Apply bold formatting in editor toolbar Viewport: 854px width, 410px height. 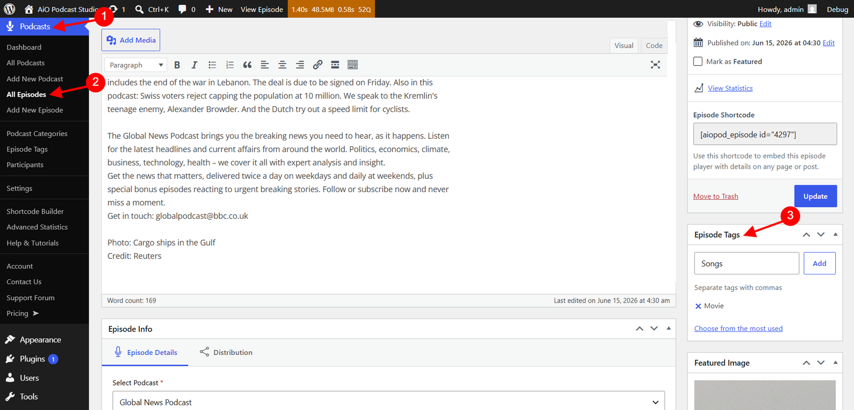click(177, 65)
